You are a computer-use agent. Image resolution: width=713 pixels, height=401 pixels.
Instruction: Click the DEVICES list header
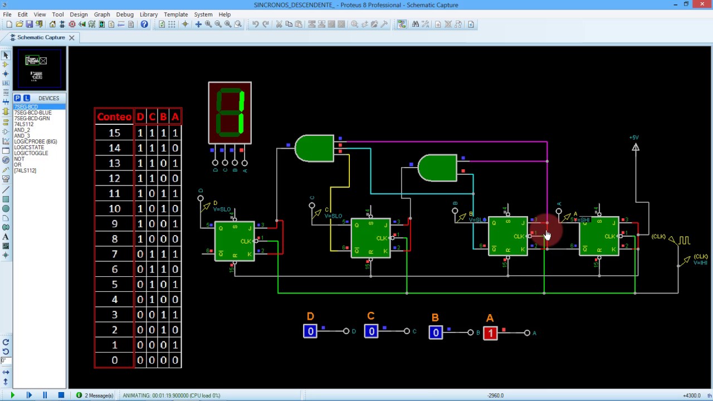[48, 98]
